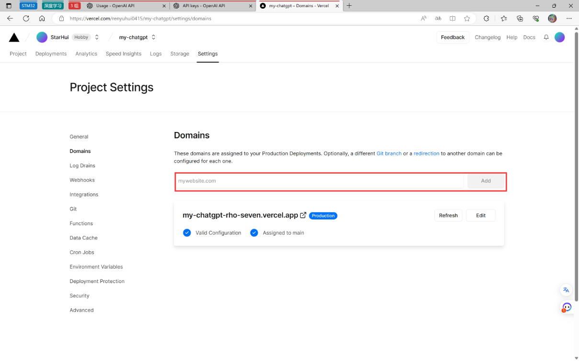The width and height of the screenshot is (579, 361).
Task: Click the Assigned to main check icon
Action: pos(254,233)
